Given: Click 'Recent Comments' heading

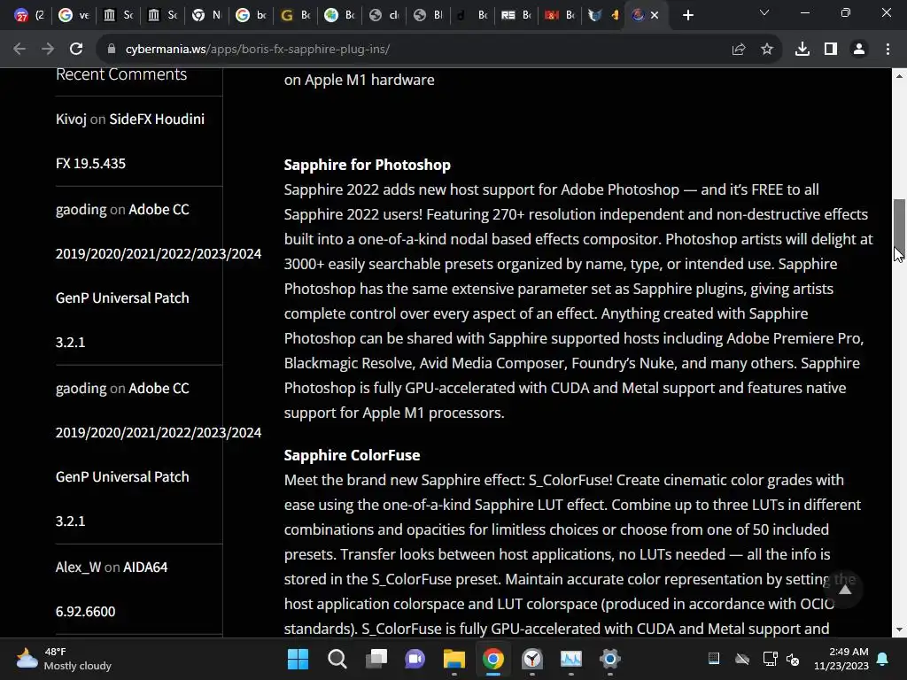Looking at the screenshot, I should tap(120, 74).
